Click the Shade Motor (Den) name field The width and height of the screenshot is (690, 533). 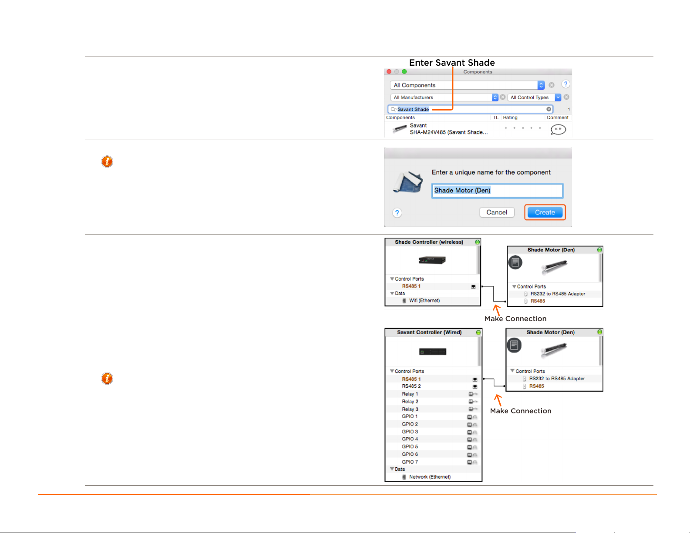(x=497, y=191)
